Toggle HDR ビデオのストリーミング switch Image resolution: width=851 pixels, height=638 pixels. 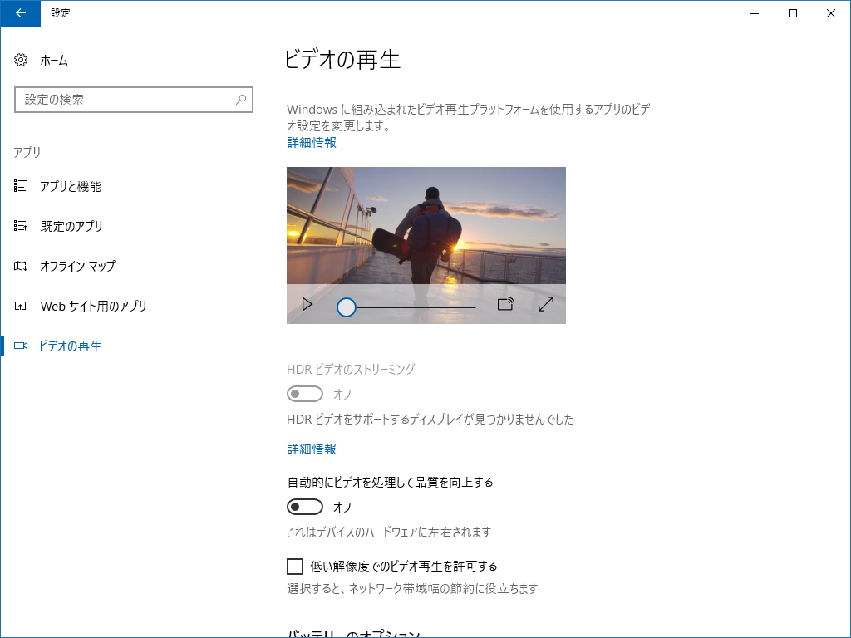[x=304, y=393]
